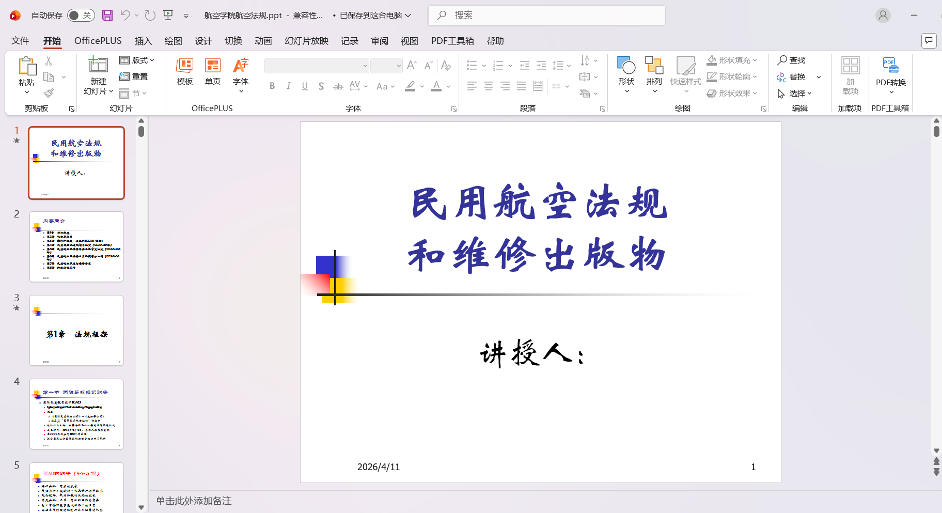Image resolution: width=942 pixels, height=513 pixels.
Task: Click 单击此处添加备注 notes area
Action: pyautogui.click(x=194, y=501)
